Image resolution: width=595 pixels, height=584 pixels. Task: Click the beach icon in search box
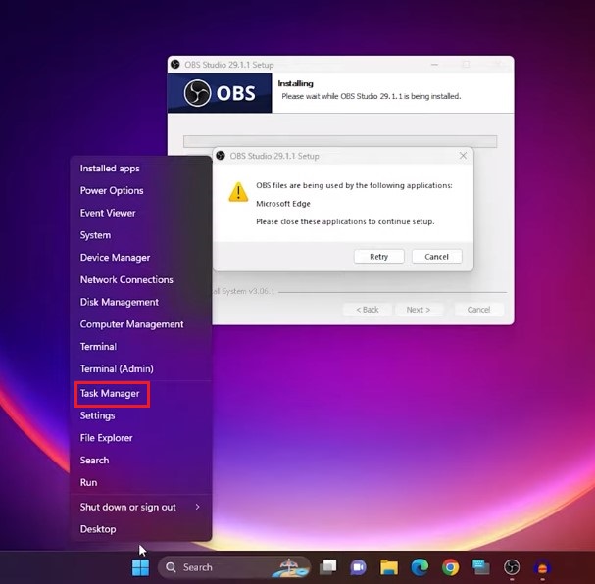tap(290, 567)
